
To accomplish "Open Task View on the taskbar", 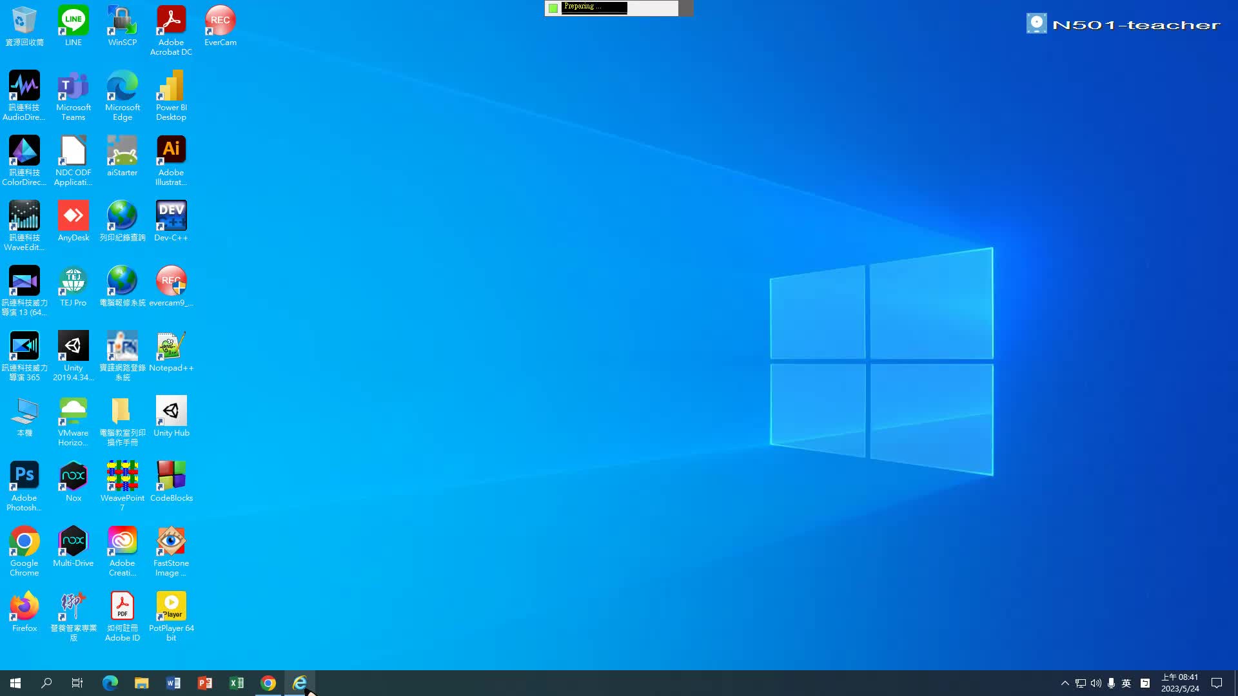I will coord(77,683).
